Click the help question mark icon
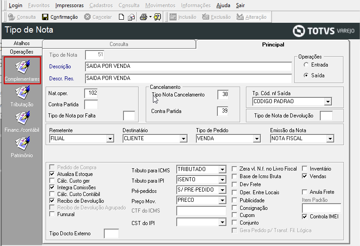Screen dimensions: 360x246 [157, 17]
